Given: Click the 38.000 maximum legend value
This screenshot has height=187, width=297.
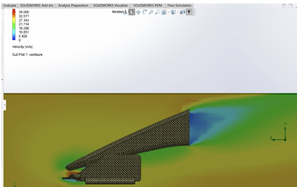Looking at the screenshot, I should pos(24,12).
